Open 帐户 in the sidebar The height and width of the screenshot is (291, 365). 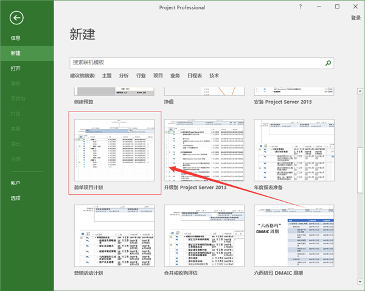click(16, 183)
